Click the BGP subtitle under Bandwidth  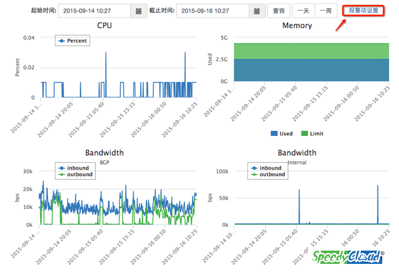pos(104,163)
